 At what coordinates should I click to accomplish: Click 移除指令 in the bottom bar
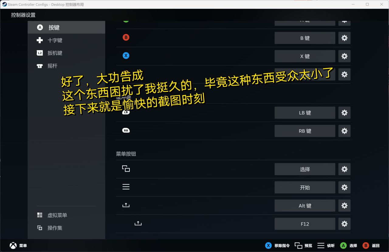(277, 246)
